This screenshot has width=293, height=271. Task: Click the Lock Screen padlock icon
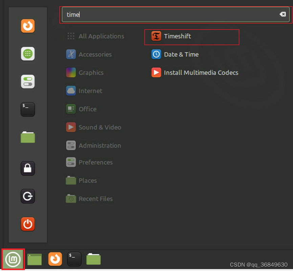point(28,168)
